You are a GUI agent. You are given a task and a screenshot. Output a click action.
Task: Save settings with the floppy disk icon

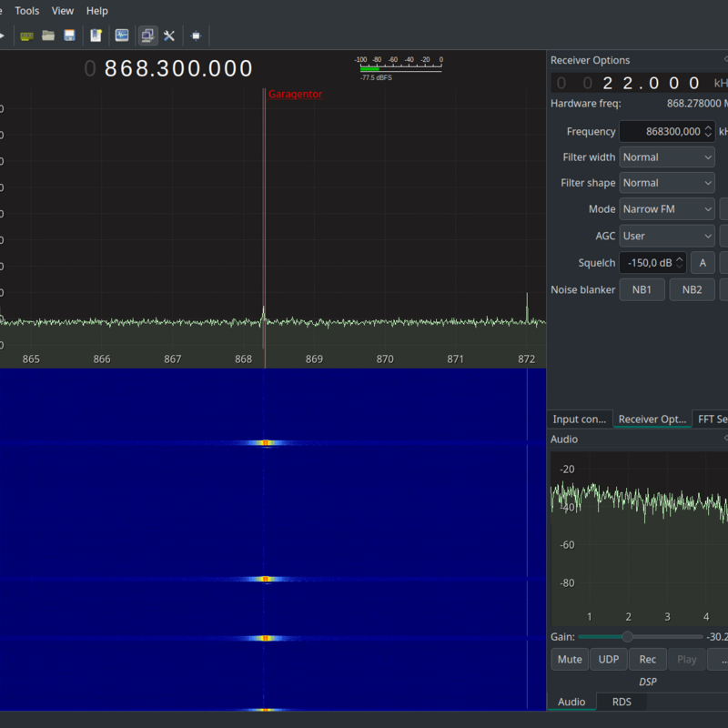tap(70, 35)
